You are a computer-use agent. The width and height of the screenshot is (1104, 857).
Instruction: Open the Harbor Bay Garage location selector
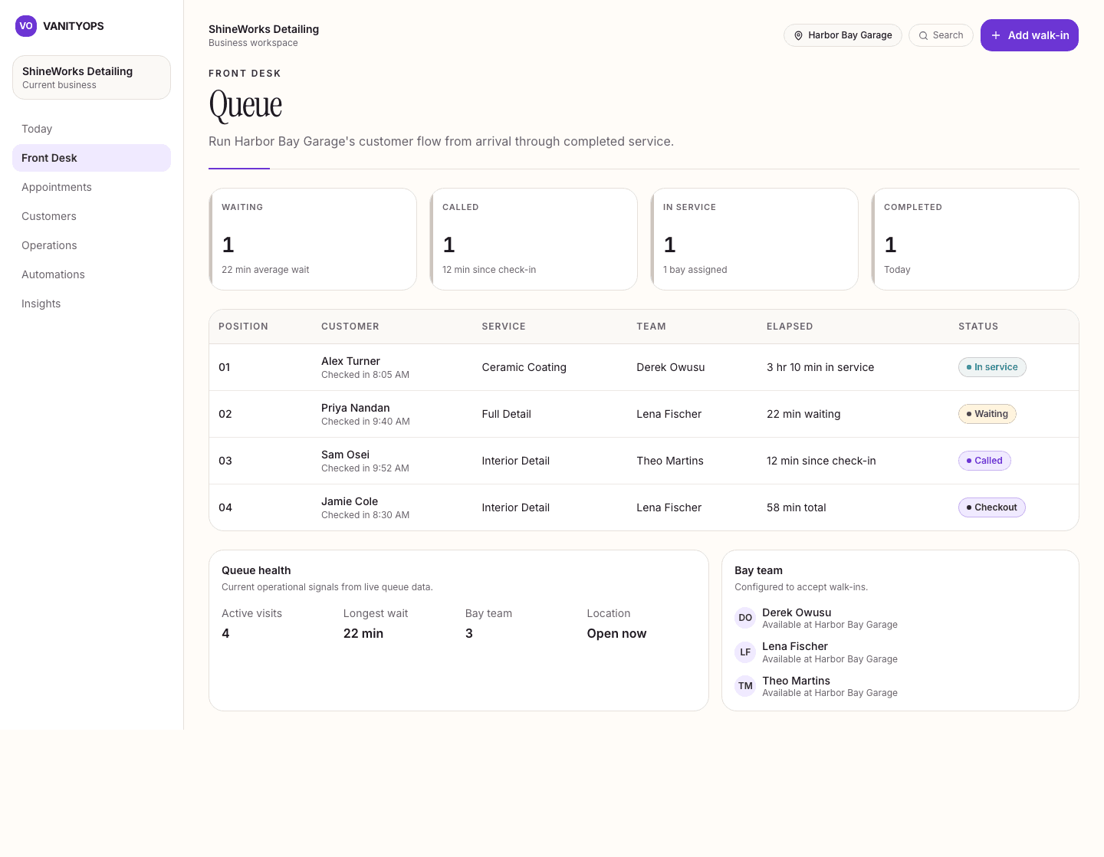pyautogui.click(x=843, y=35)
